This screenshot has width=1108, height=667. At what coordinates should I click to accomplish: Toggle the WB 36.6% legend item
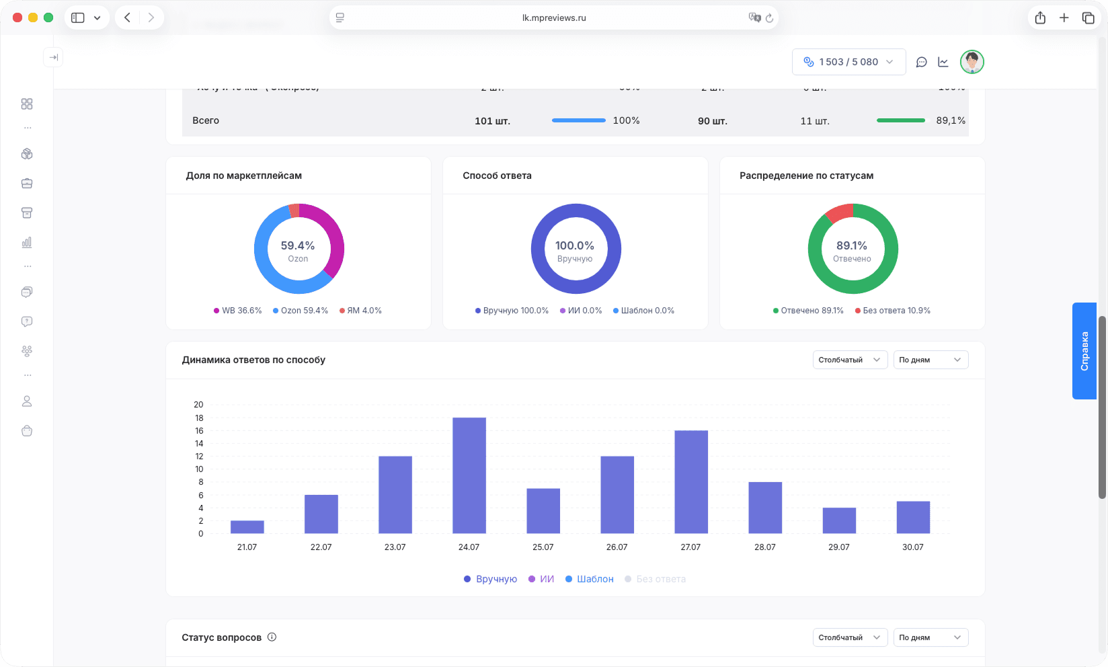pos(238,311)
